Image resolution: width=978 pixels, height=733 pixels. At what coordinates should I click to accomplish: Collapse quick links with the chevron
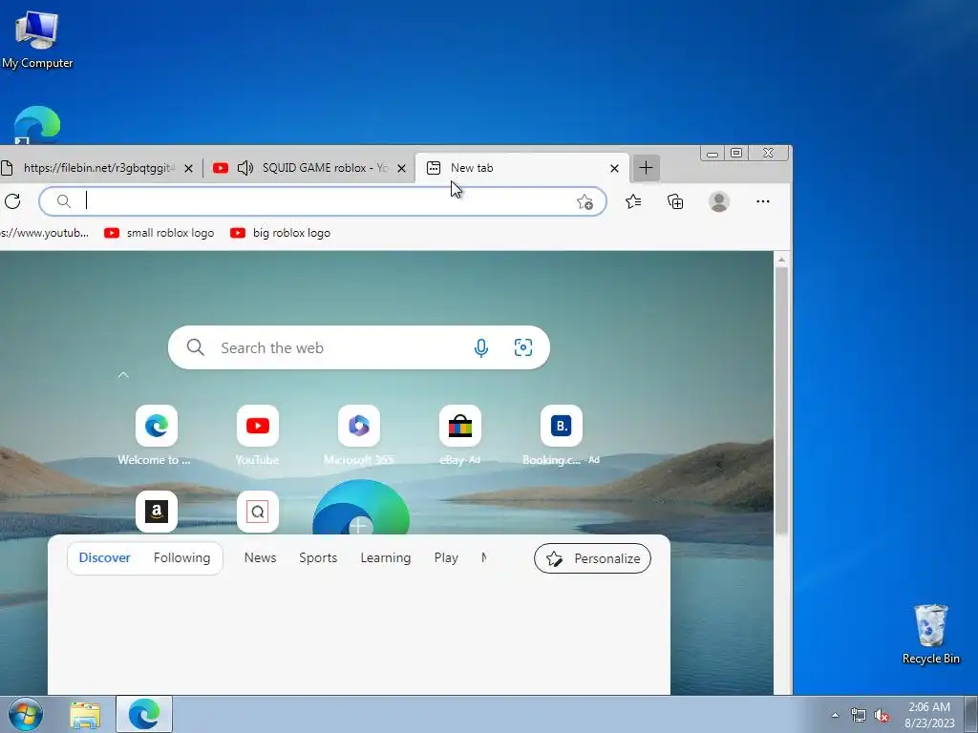point(123,375)
